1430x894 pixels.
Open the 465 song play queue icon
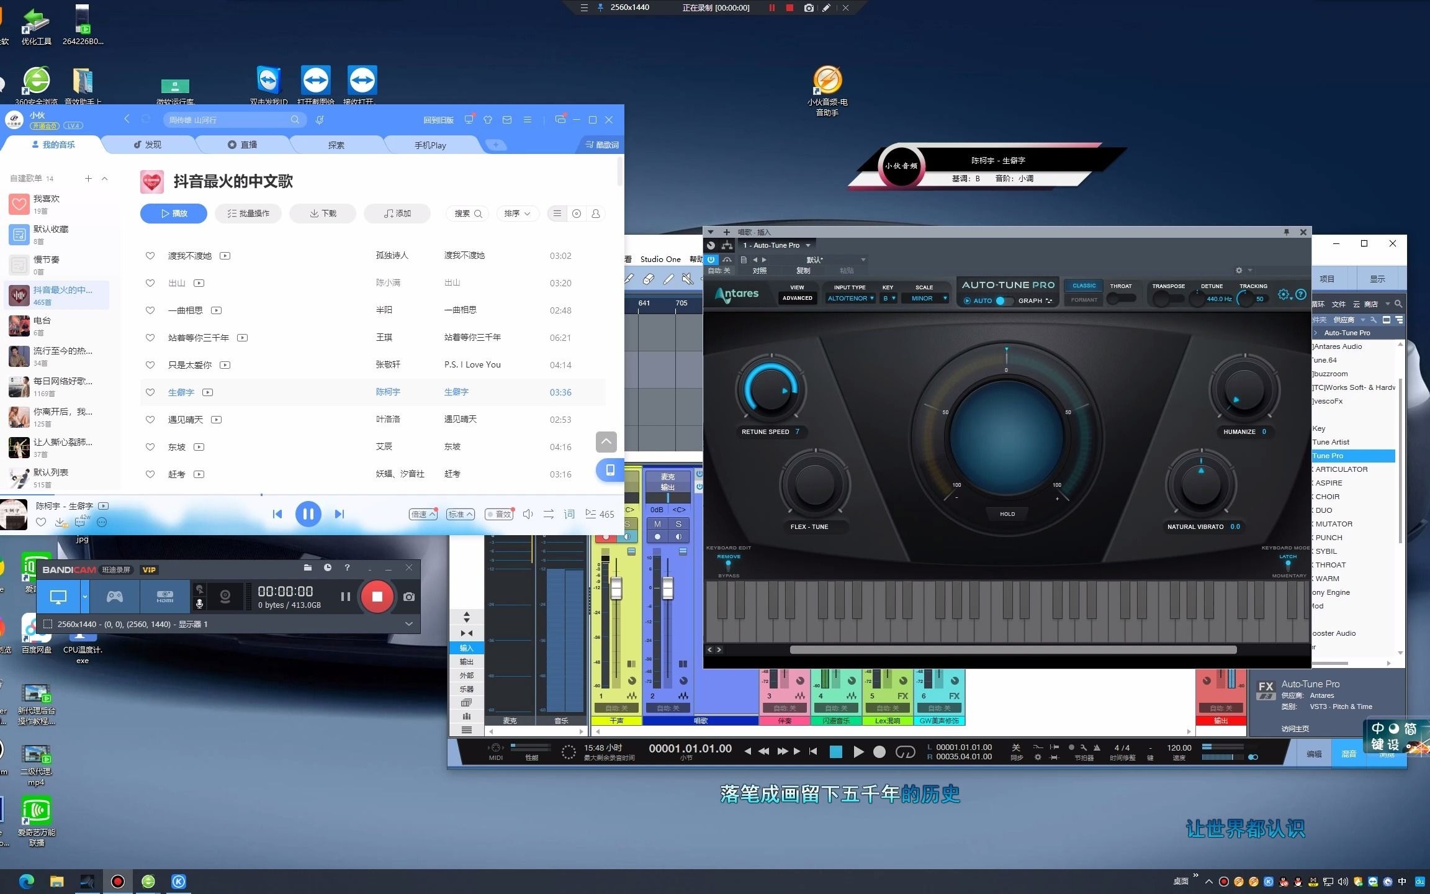point(600,514)
